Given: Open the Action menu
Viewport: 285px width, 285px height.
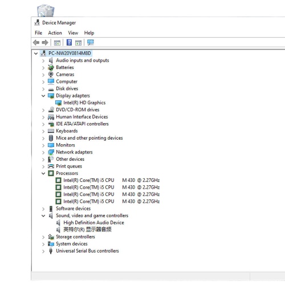Looking at the screenshot, I should coord(55,33).
